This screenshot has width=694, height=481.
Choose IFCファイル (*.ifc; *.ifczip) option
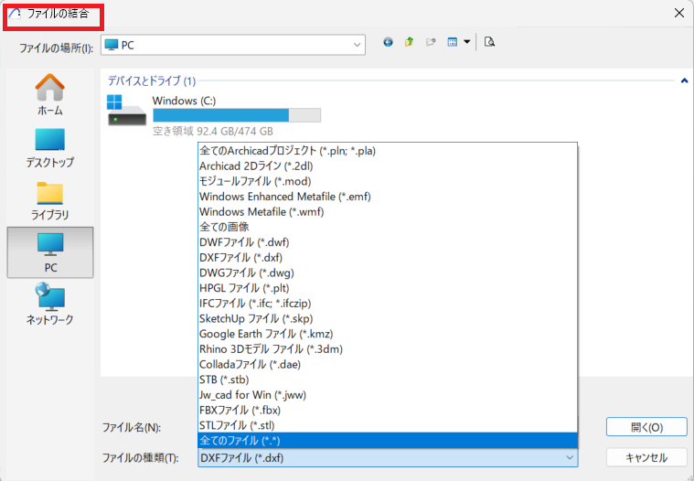click(x=388, y=304)
